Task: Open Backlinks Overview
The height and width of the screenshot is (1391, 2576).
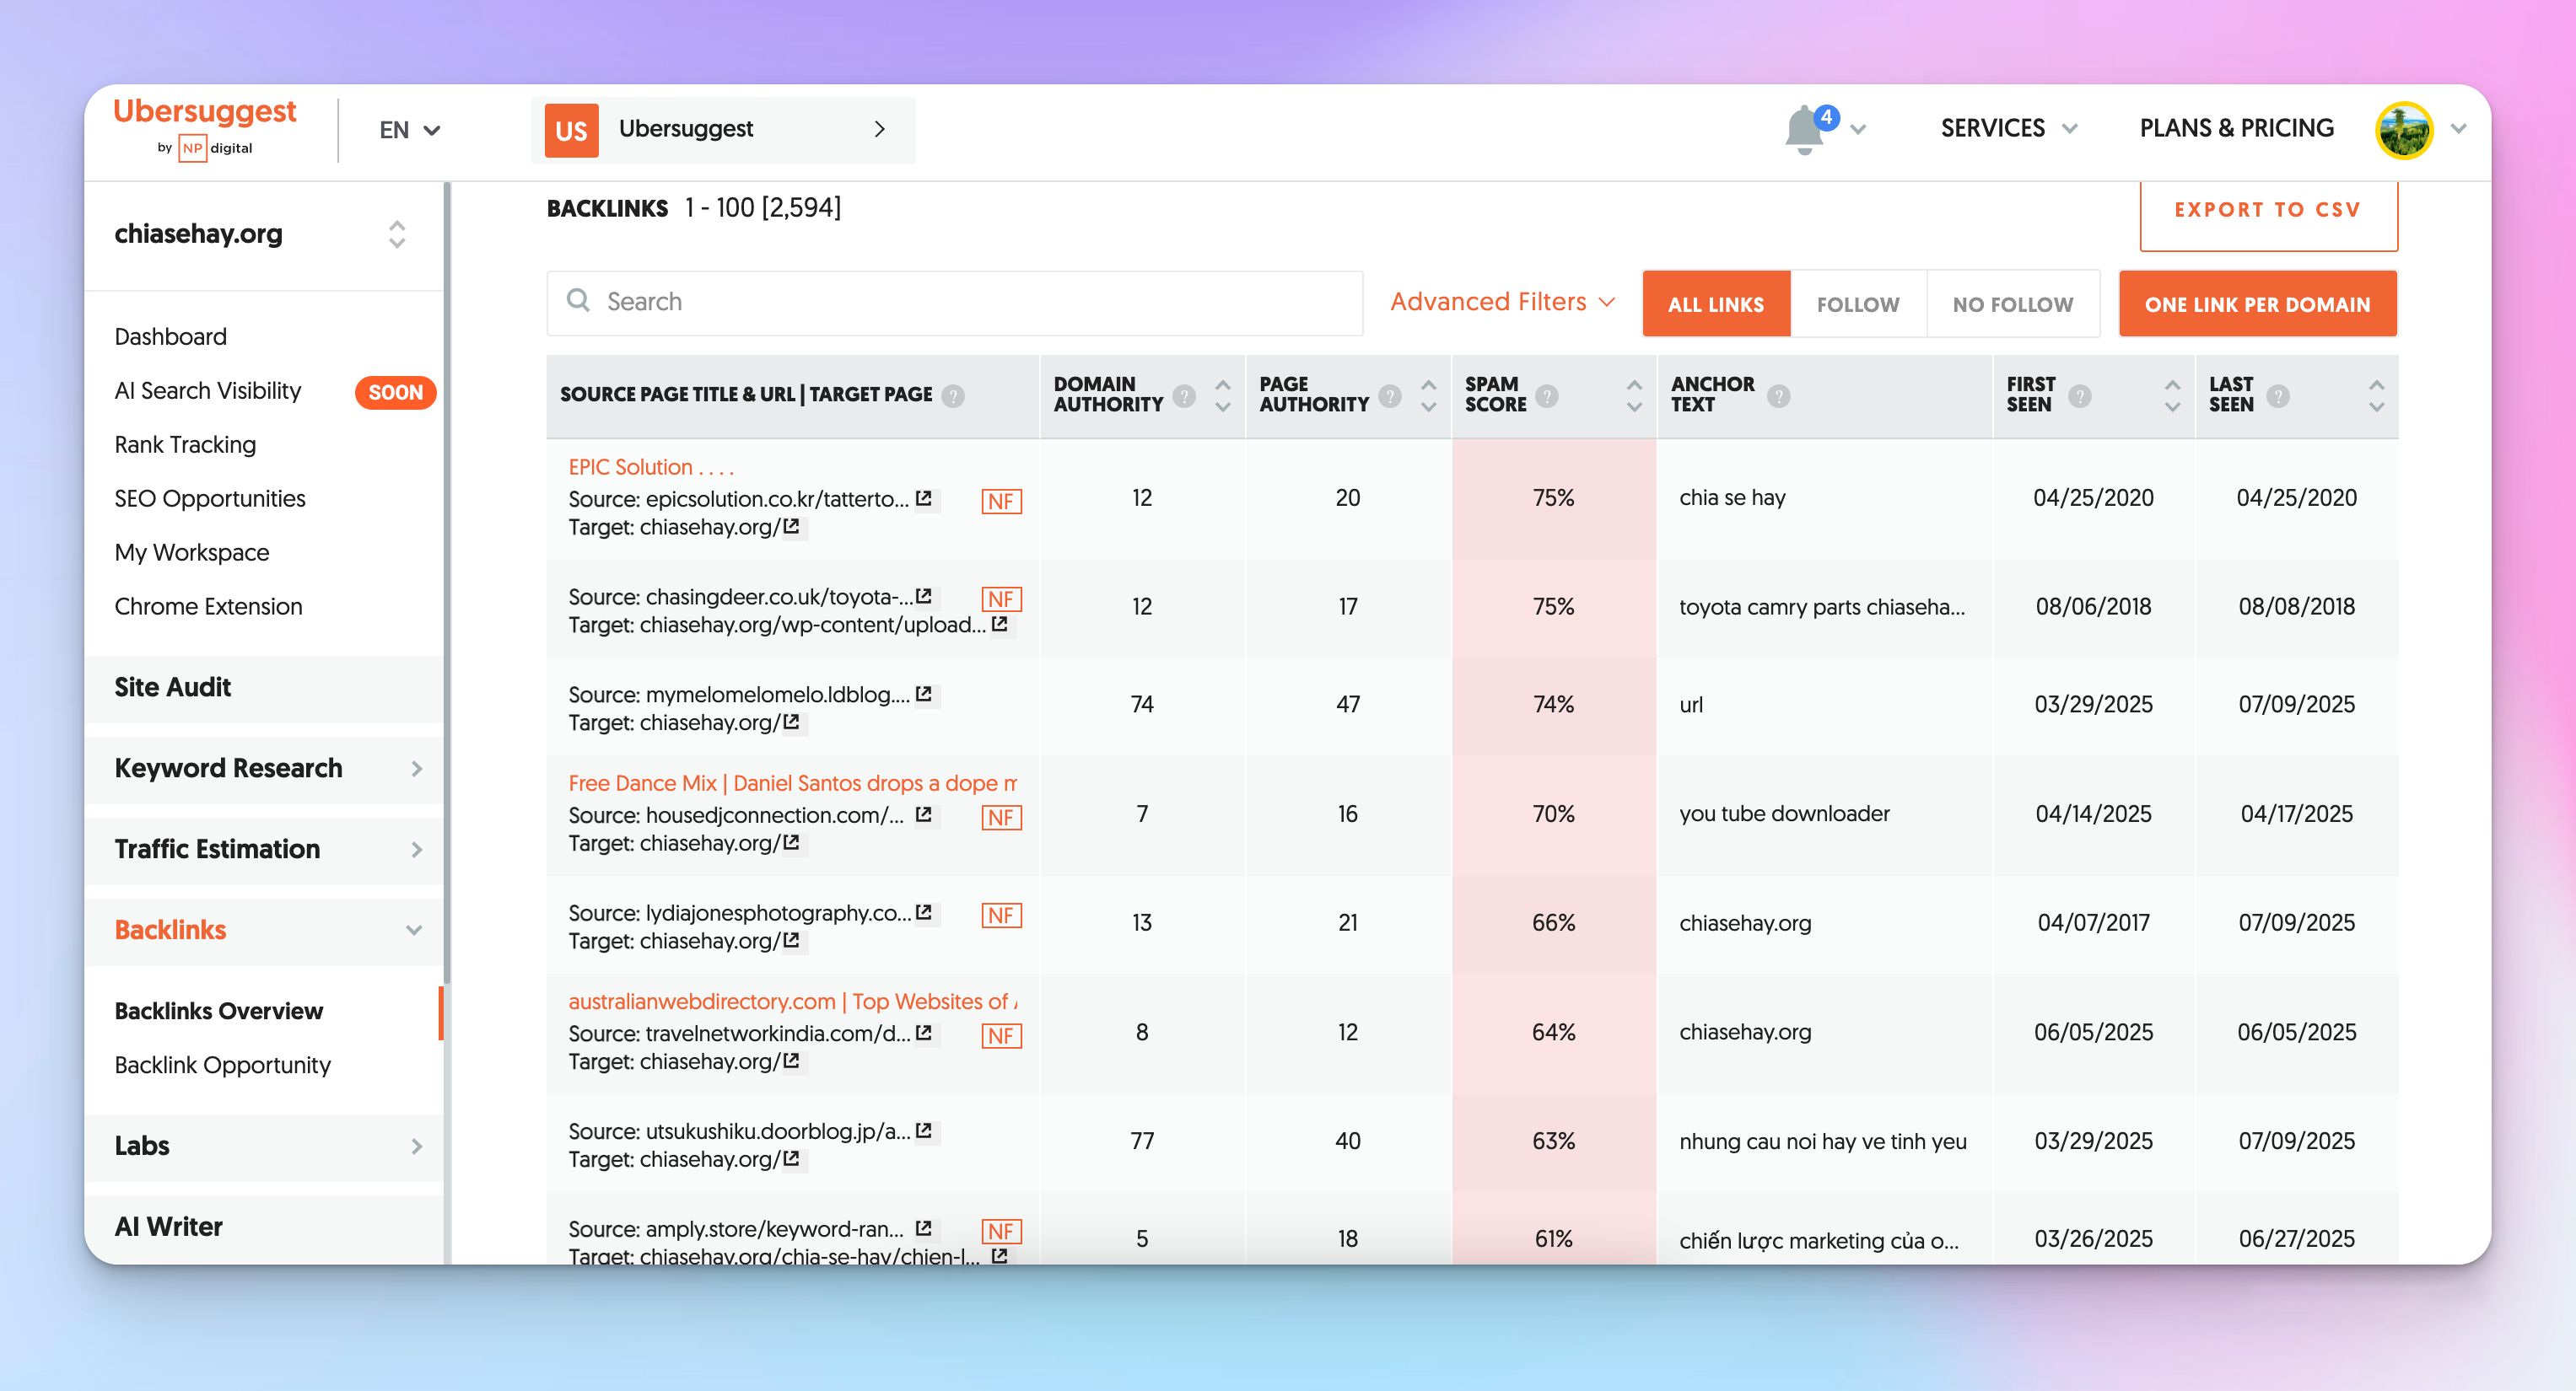Action: (218, 1012)
